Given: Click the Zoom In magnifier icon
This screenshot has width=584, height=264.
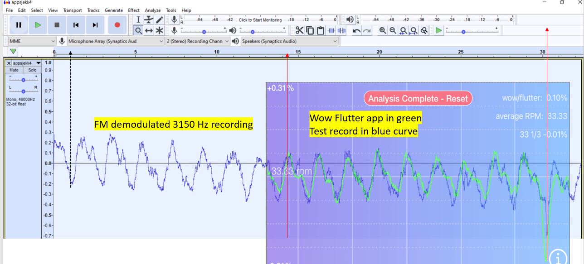Looking at the screenshot, I should pyautogui.click(x=383, y=30).
